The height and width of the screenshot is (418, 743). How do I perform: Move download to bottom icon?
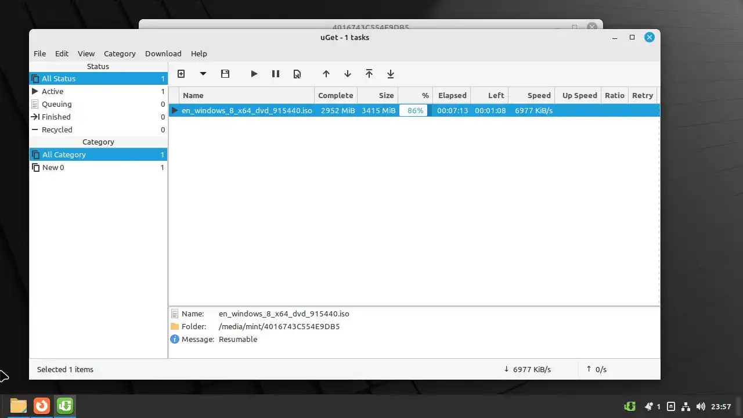tap(391, 74)
